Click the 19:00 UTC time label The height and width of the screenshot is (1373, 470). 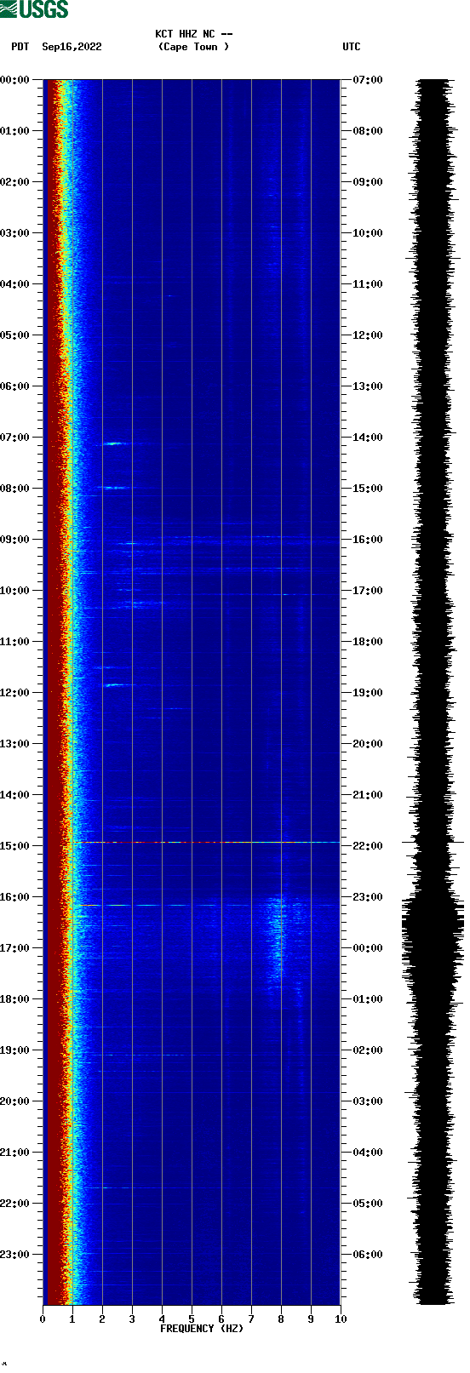tap(368, 693)
